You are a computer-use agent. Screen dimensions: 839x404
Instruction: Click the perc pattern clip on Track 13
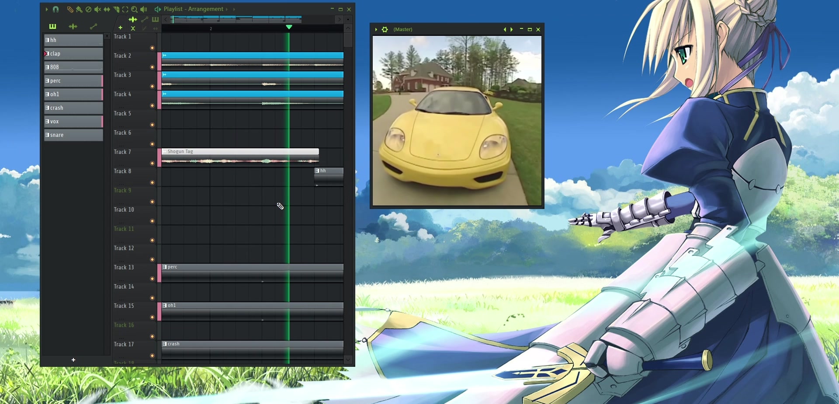tap(253, 273)
